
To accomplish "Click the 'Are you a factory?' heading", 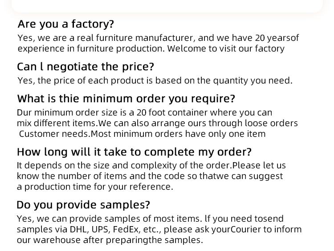I will (x=65, y=24).
